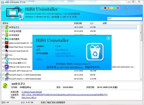Open the Gmail address link in About dialog

(65, 56)
